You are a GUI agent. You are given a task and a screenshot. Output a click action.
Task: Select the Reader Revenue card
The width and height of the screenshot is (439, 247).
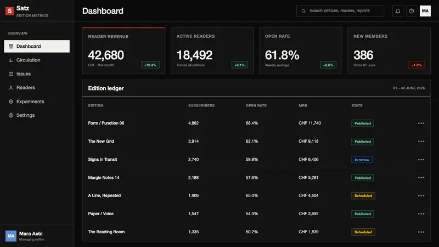pyautogui.click(x=124, y=50)
